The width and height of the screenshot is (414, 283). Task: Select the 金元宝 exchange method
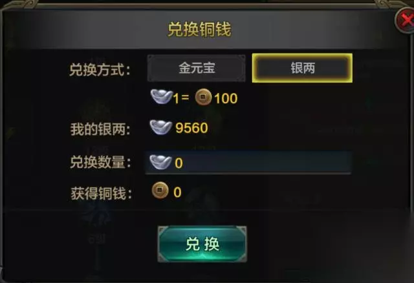pyautogui.click(x=196, y=68)
